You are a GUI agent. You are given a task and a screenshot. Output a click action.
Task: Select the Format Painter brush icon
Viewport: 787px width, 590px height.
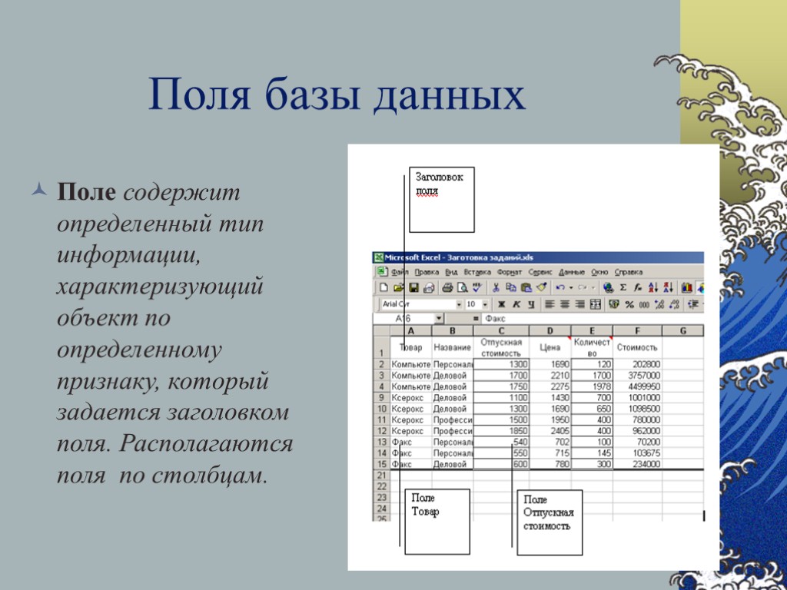point(542,287)
